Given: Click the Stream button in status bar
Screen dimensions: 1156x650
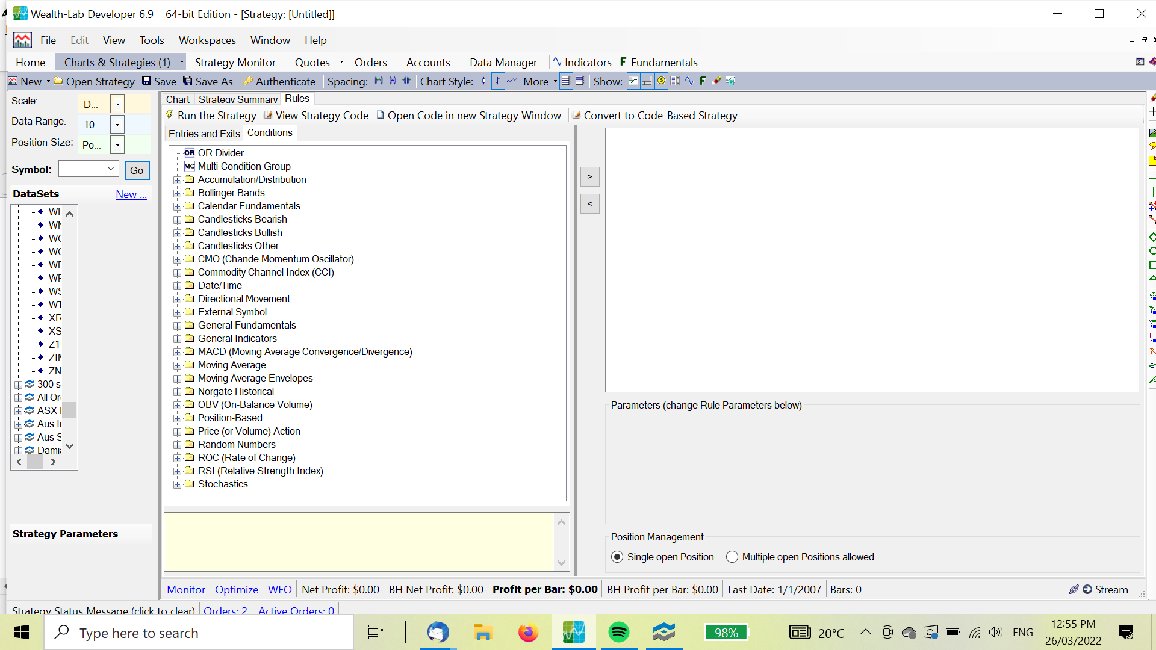Looking at the screenshot, I should (1105, 590).
